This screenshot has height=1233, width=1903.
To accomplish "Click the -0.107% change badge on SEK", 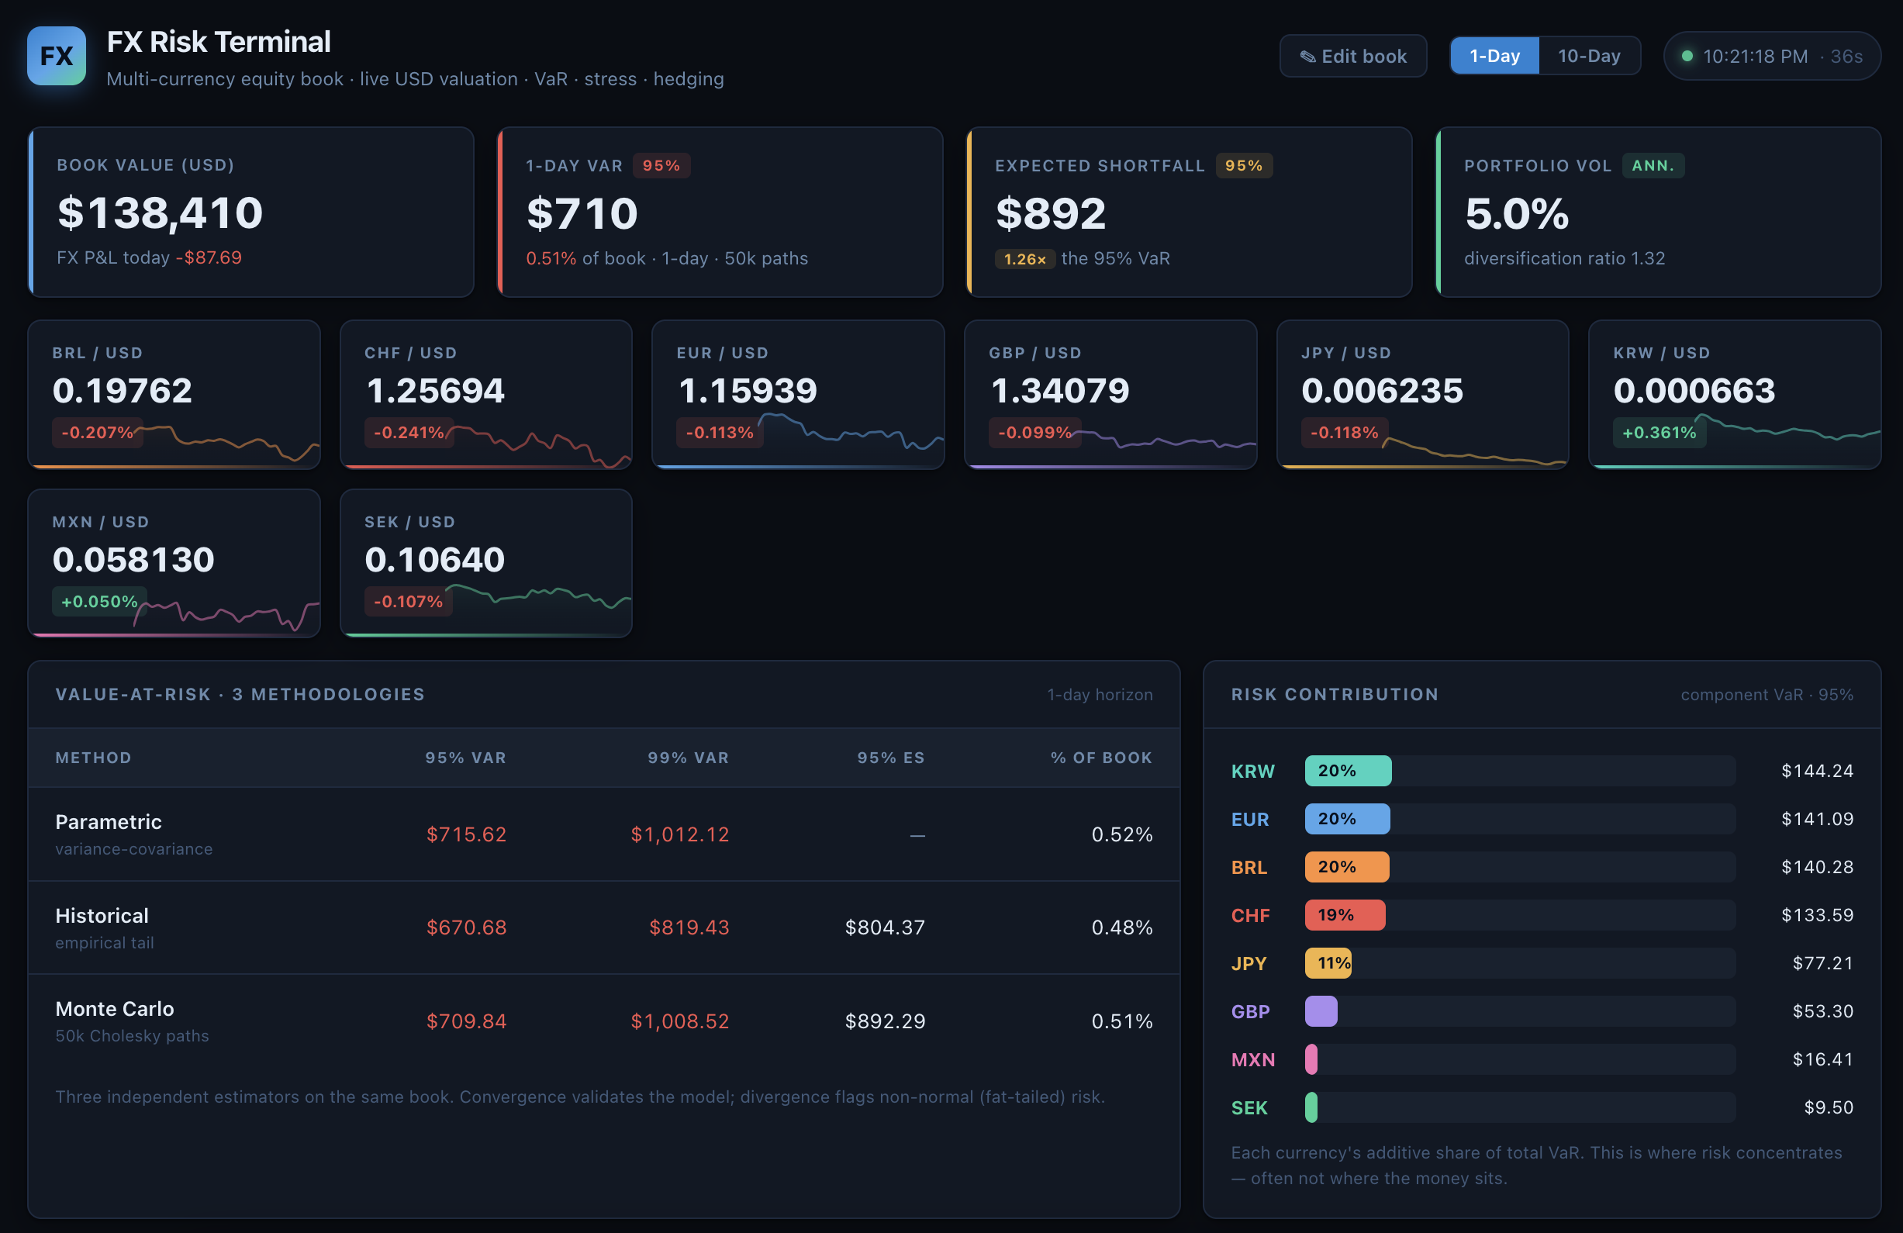I will [409, 601].
